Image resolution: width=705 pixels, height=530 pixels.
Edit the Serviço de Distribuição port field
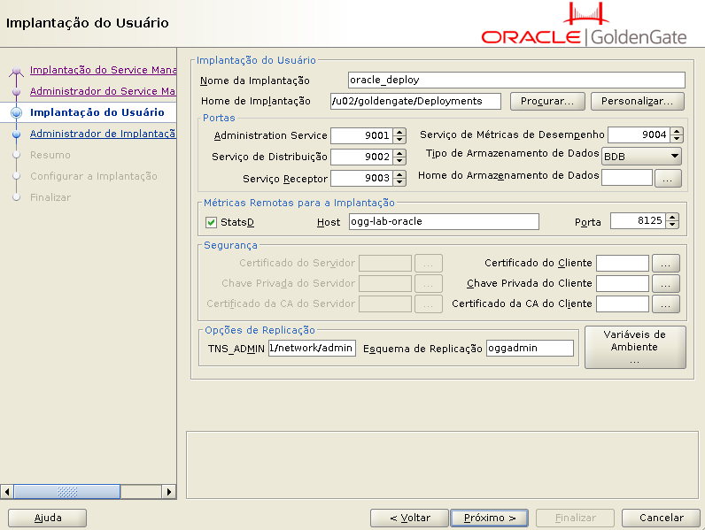point(361,157)
